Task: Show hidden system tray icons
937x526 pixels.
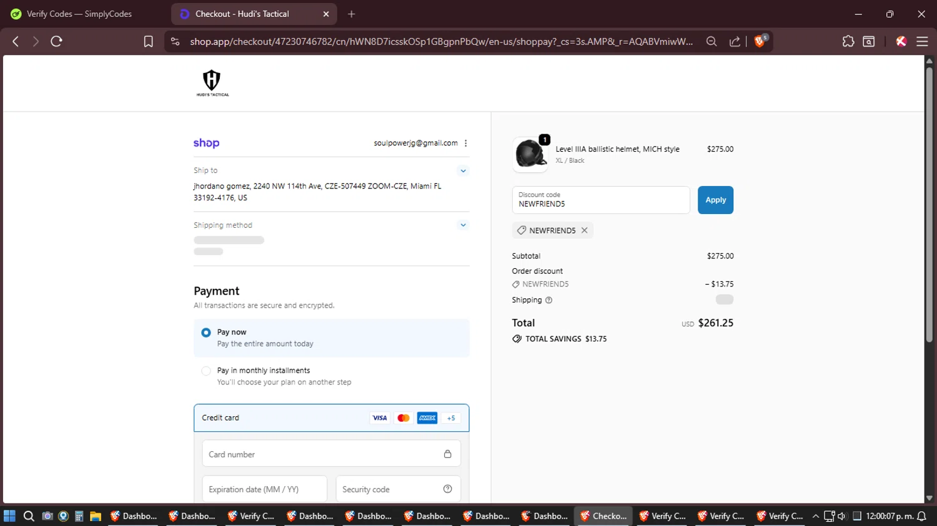Action: pos(815,516)
